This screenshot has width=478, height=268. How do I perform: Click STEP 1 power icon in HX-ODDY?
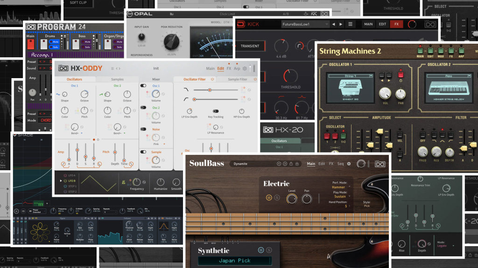(65, 186)
